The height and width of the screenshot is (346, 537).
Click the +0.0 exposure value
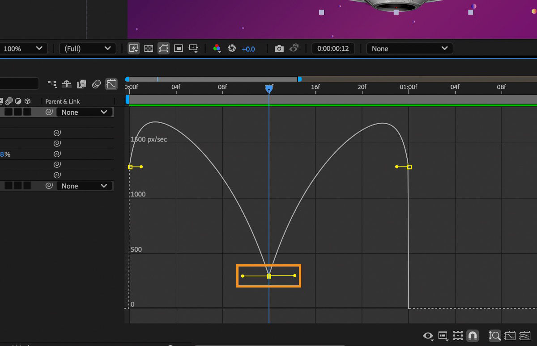point(248,49)
